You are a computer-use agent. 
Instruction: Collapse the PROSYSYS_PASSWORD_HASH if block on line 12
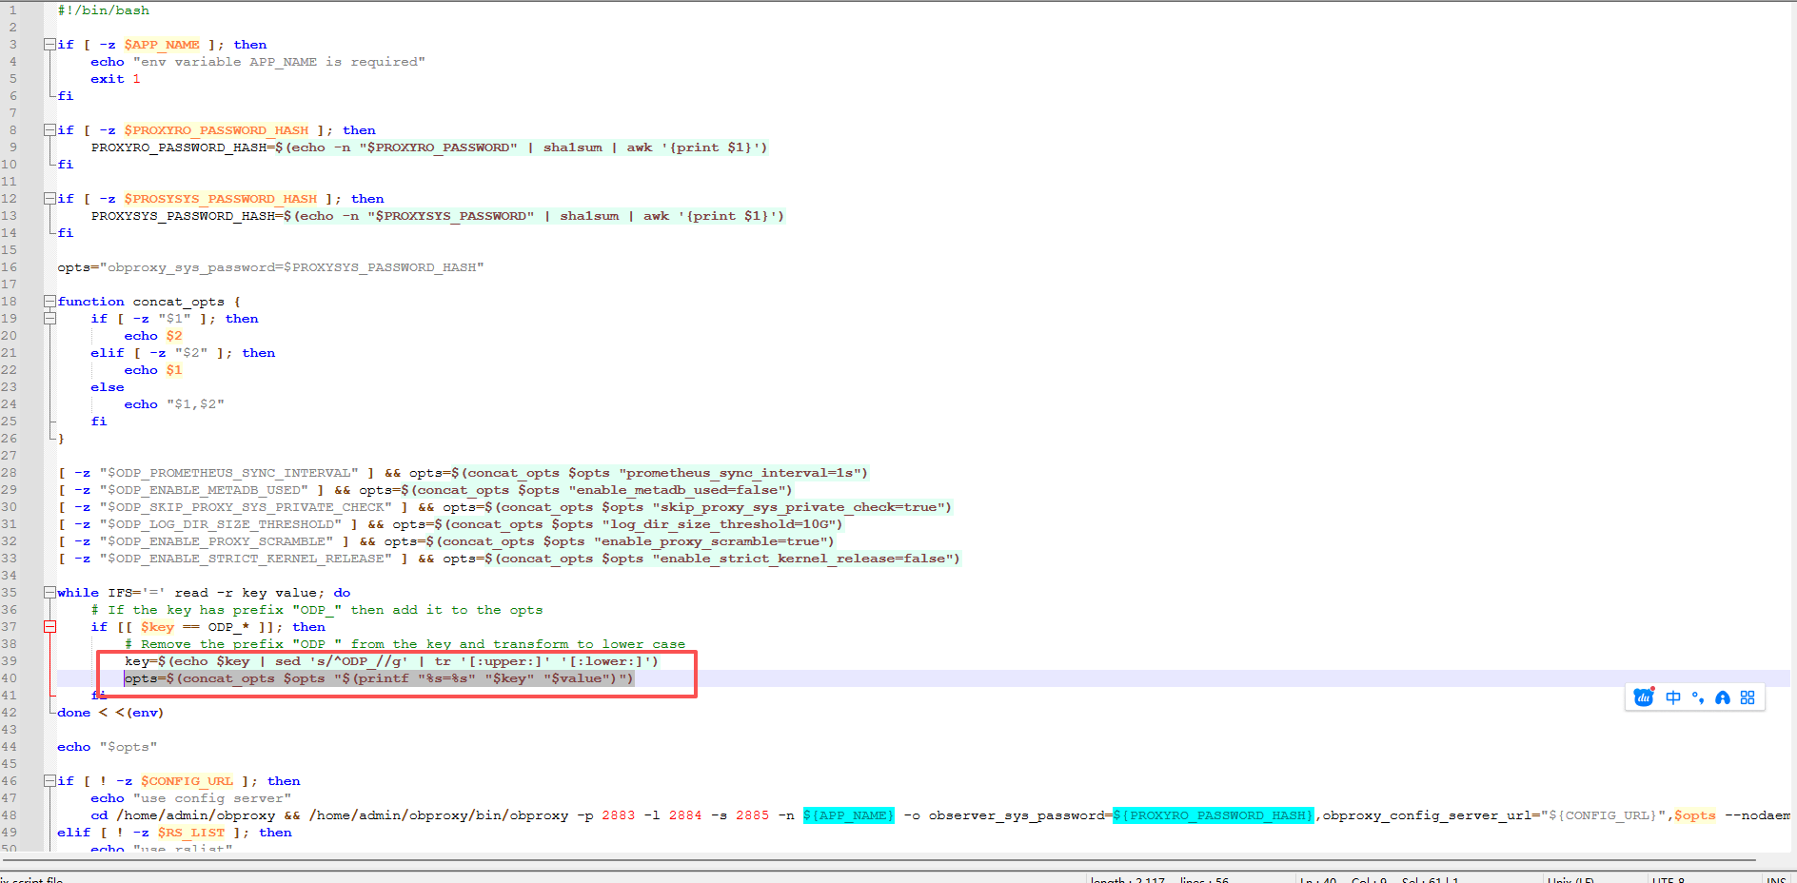49,199
